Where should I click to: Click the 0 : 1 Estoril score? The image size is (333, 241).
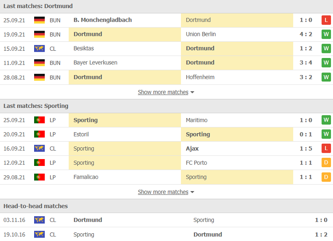pyautogui.click(x=306, y=134)
